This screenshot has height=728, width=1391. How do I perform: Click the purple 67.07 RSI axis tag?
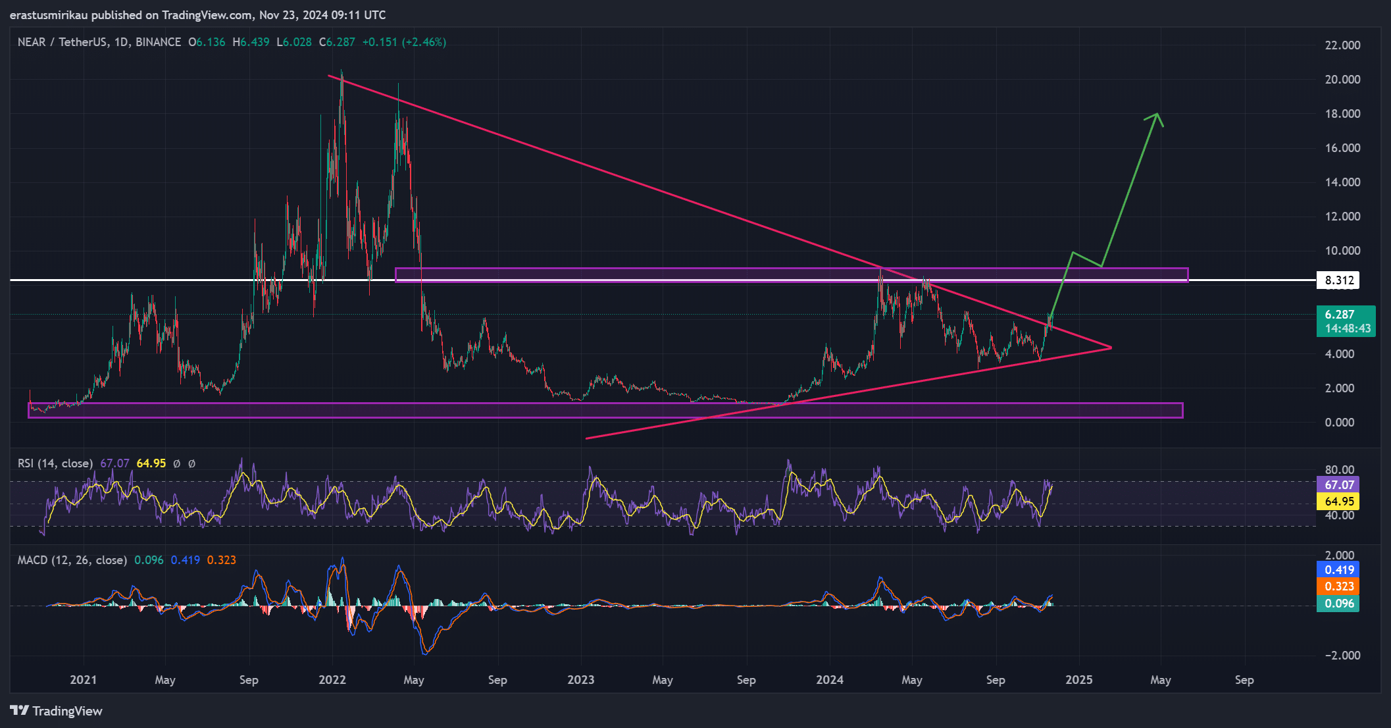point(1338,485)
